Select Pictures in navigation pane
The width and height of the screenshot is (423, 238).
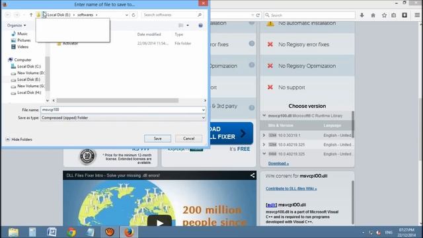click(24, 40)
